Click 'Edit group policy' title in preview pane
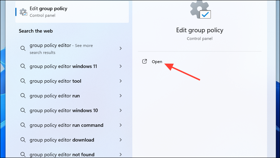 click(x=200, y=30)
